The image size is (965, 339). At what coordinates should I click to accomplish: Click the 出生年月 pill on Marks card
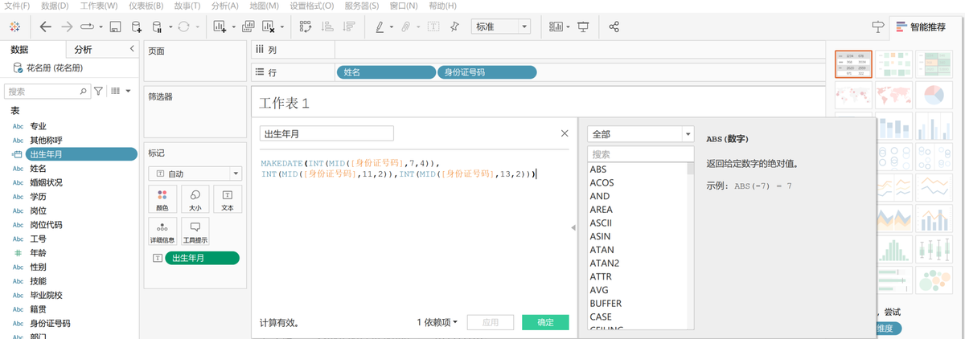[202, 258]
